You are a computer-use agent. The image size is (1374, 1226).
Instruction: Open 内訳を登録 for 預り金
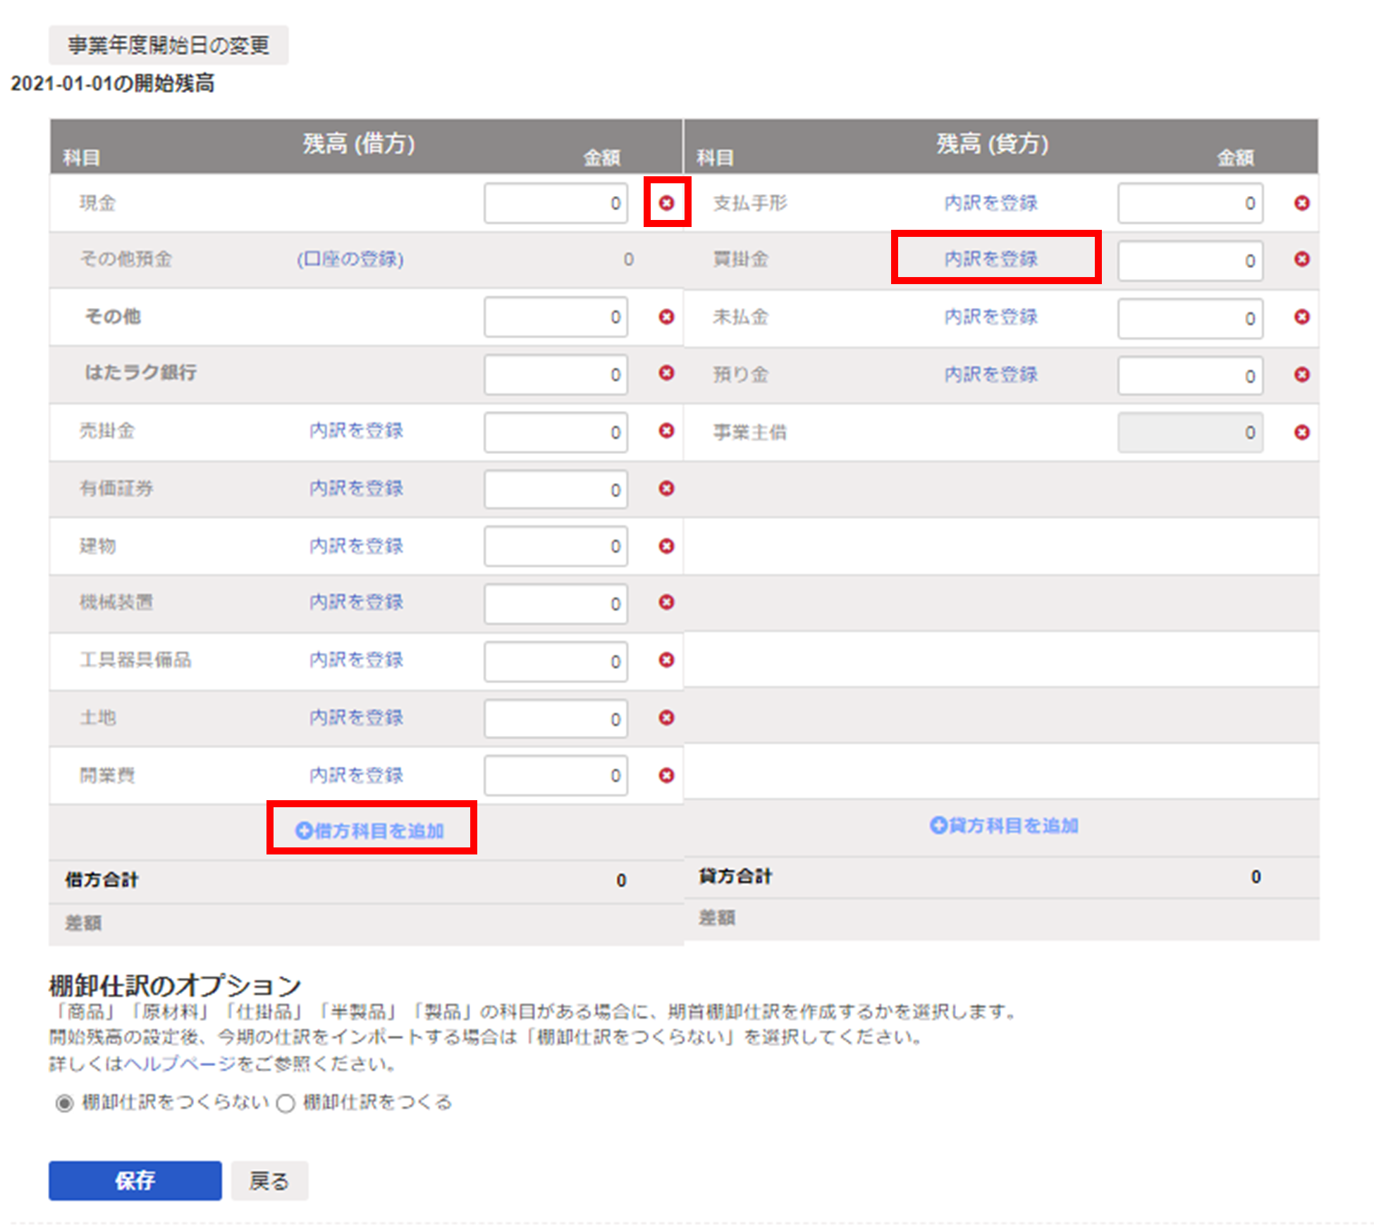tap(991, 374)
